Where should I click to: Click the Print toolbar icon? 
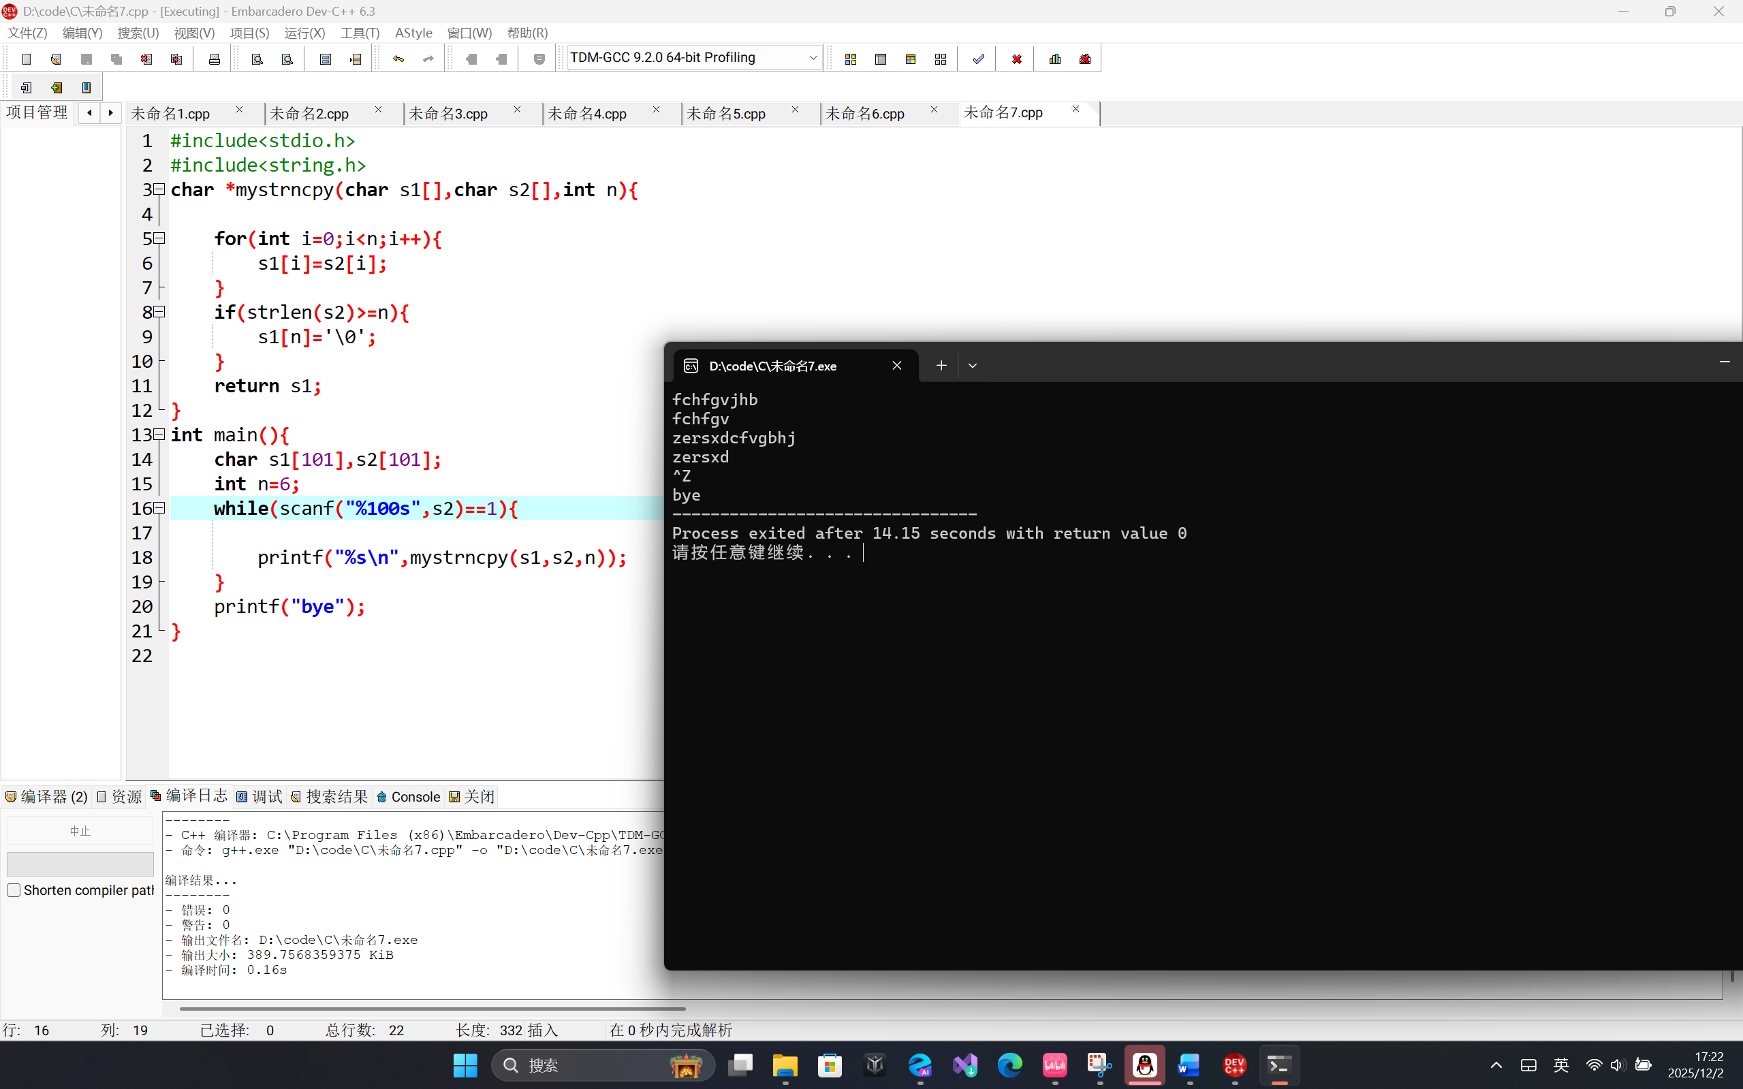[214, 59]
